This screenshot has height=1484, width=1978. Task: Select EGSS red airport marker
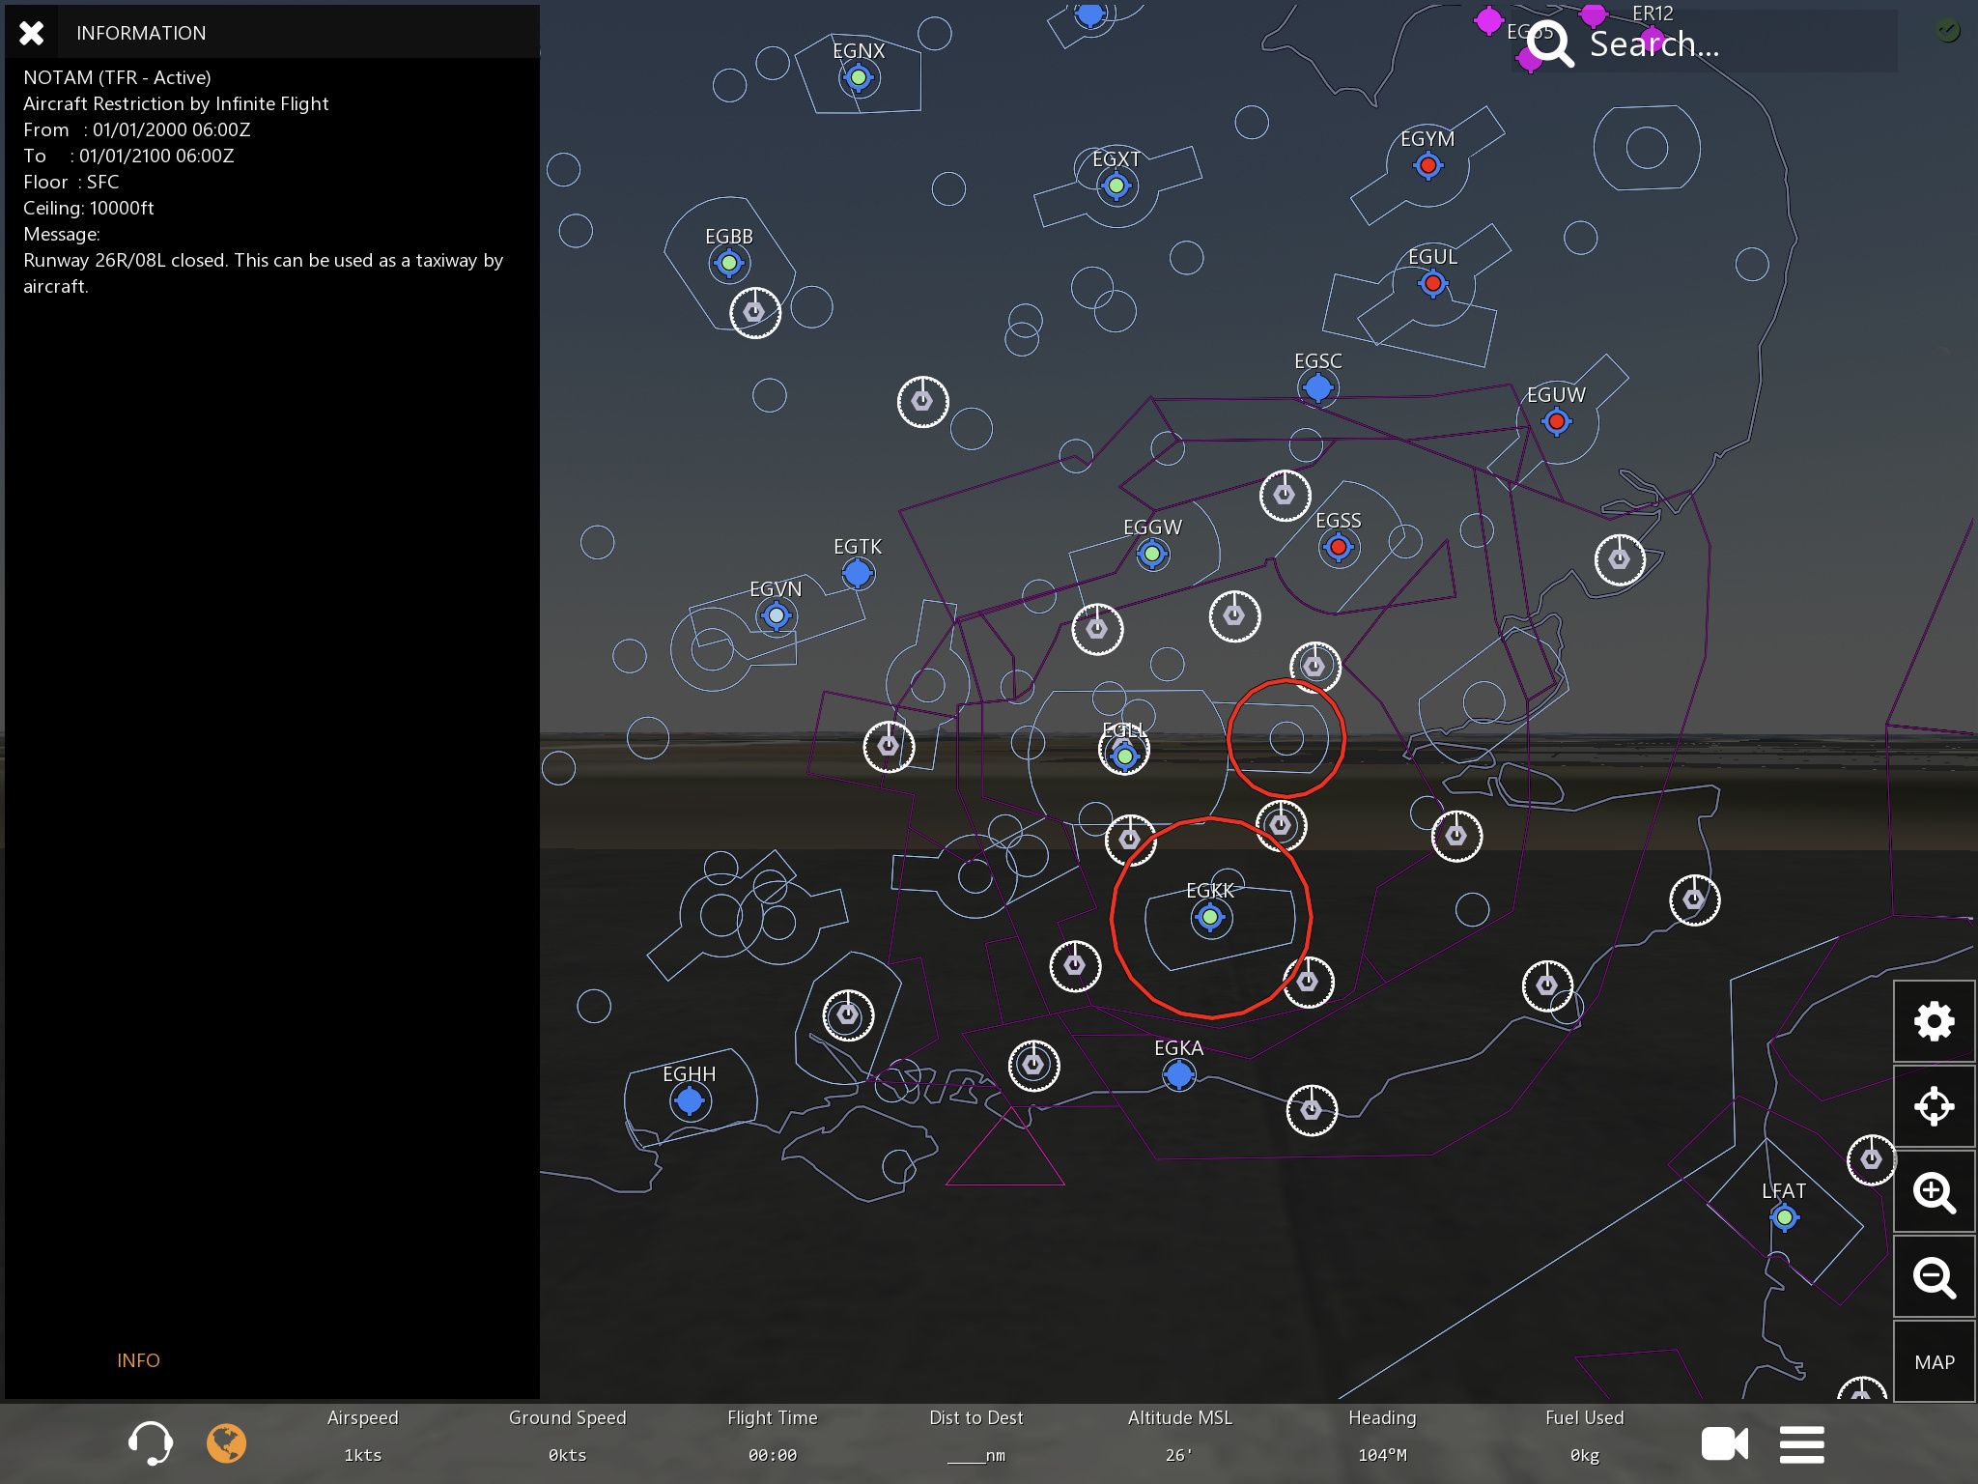[1338, 548]
